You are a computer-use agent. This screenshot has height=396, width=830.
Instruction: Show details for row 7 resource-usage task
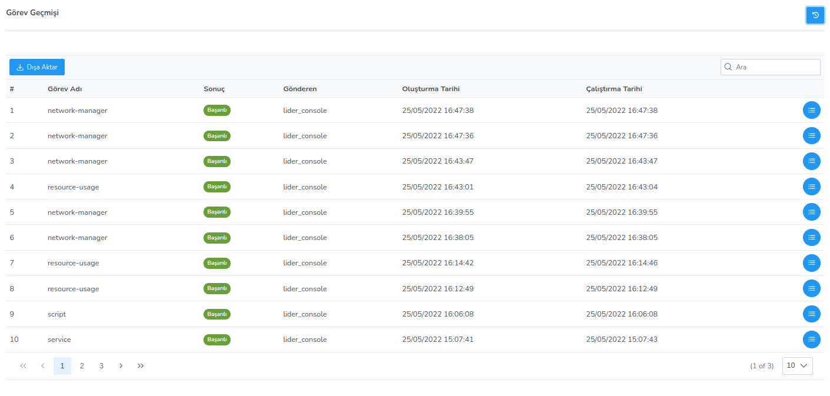click(x=811, y=263)
